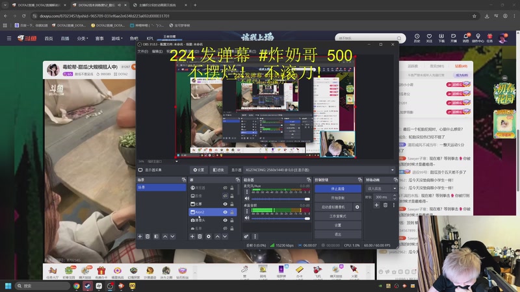520x292 pixels.
Task: Show the hidden 浏览器 source eye toggle
Action: 225,188
